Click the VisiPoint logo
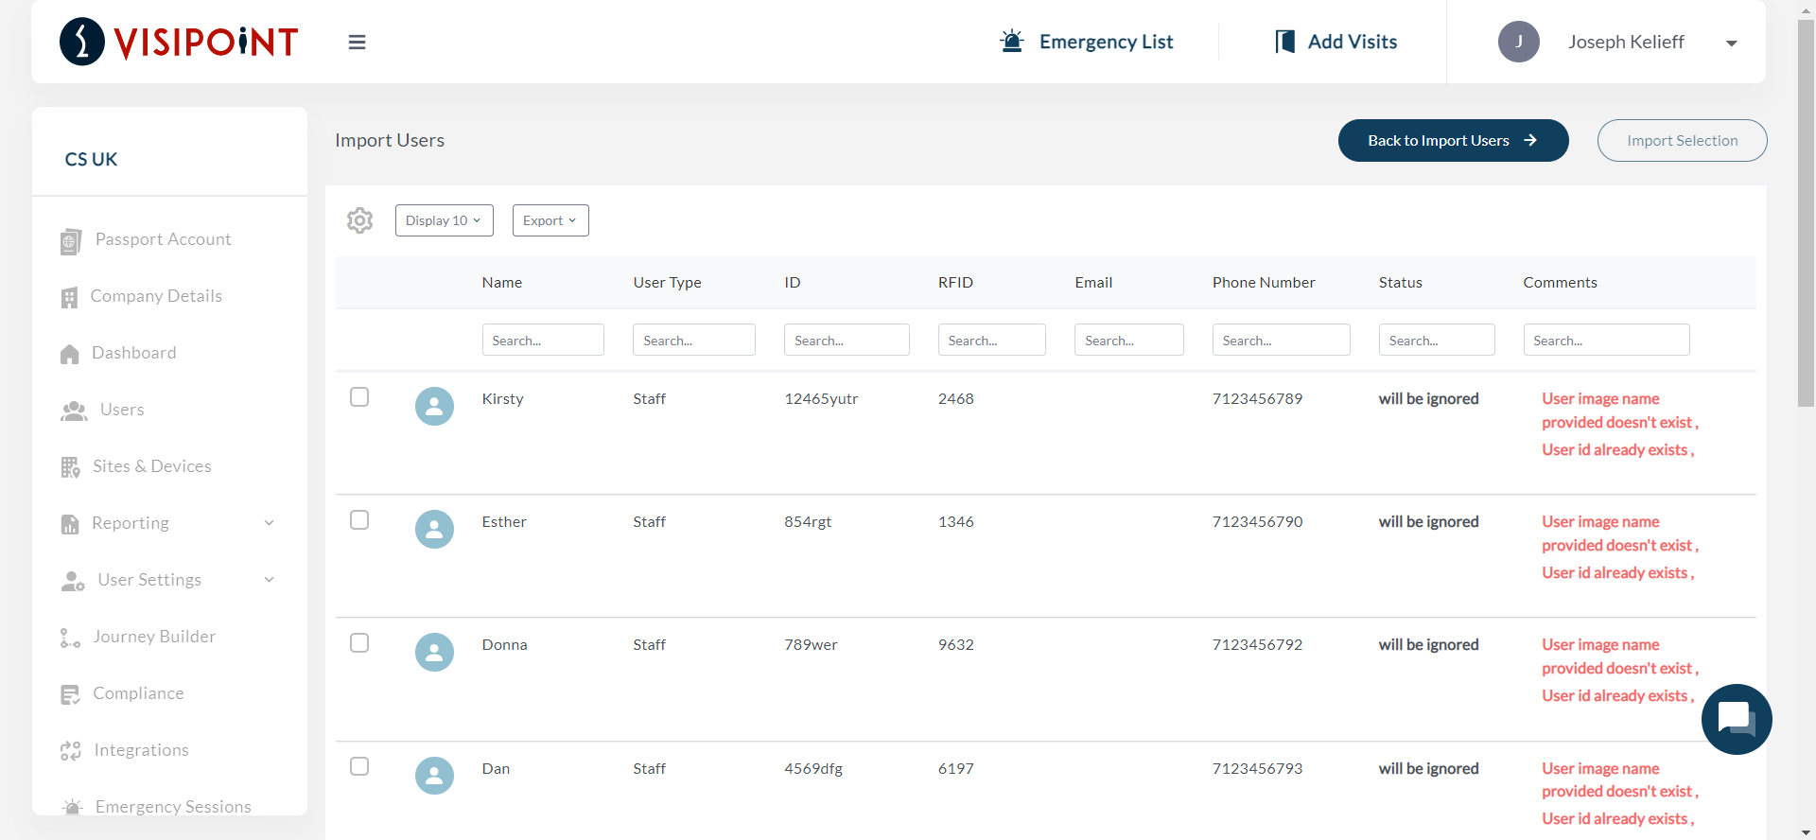This screenshot has height=840, width=1816. pos(179,42)
